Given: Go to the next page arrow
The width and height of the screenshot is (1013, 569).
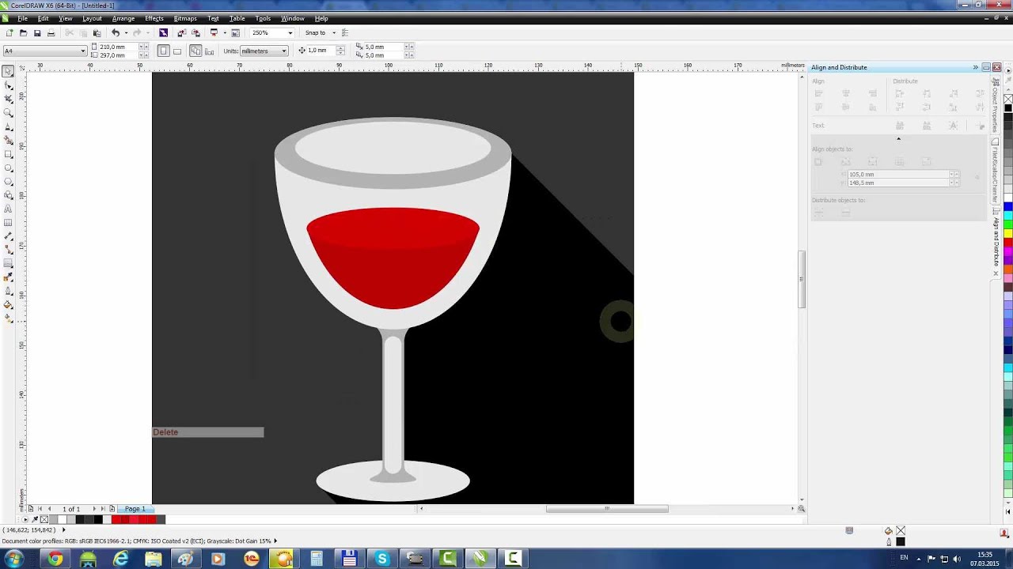Looking at the screenshot, I should [93, 509].
